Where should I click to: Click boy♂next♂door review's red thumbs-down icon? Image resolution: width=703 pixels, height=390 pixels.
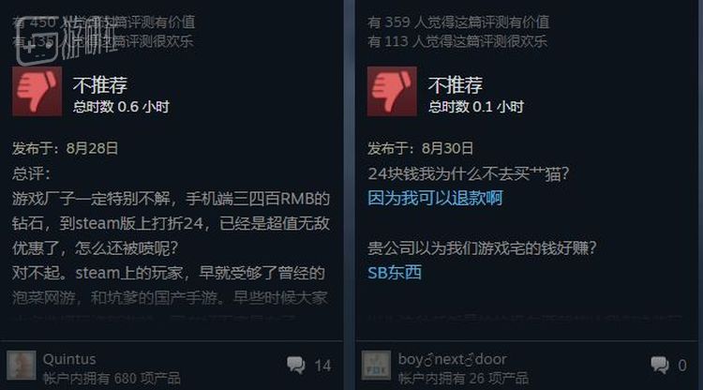392,92
